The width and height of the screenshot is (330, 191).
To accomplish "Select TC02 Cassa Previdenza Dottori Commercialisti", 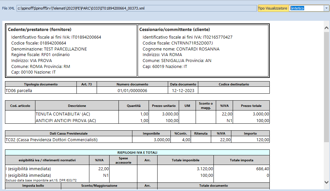I will [x=52, y=140].
